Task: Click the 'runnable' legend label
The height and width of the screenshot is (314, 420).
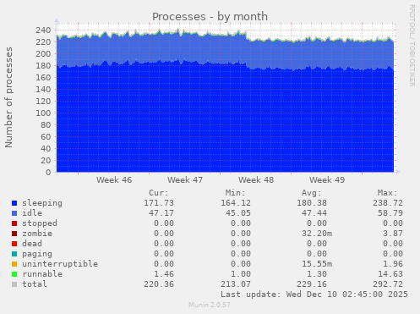Action: (42, 274)
